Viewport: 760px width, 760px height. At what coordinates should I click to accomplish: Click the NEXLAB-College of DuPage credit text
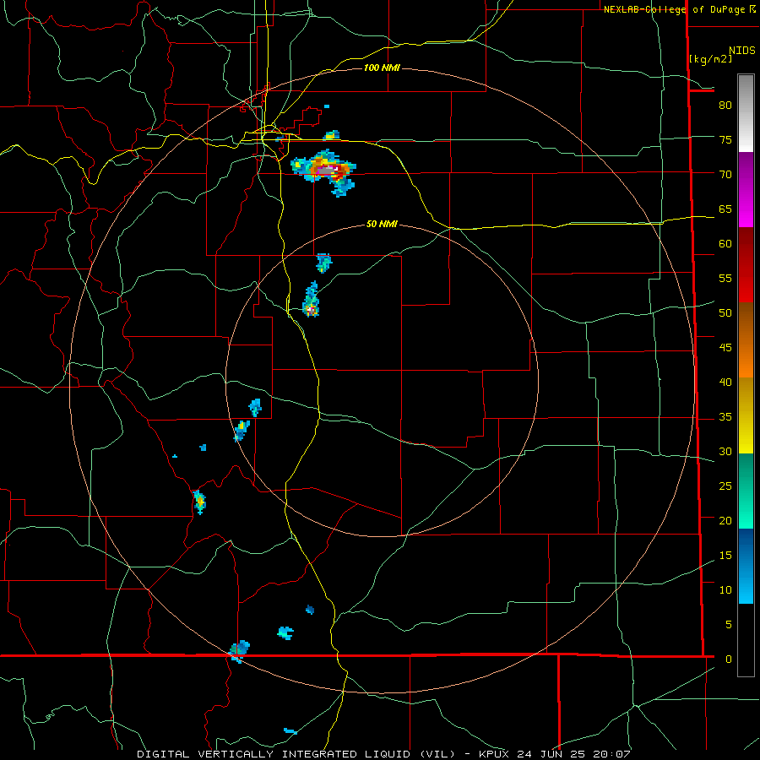(x=679, y=9)
